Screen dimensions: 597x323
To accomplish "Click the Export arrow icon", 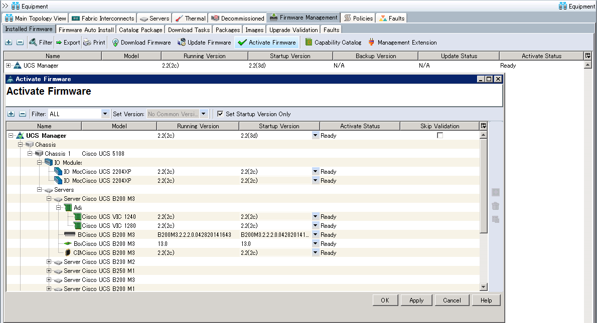I will coord(59,43).
